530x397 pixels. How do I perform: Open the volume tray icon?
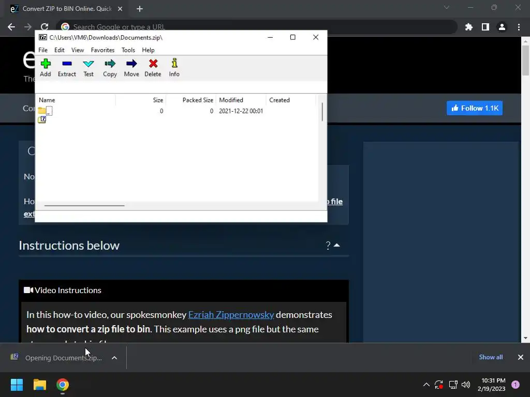coord(466,385)
